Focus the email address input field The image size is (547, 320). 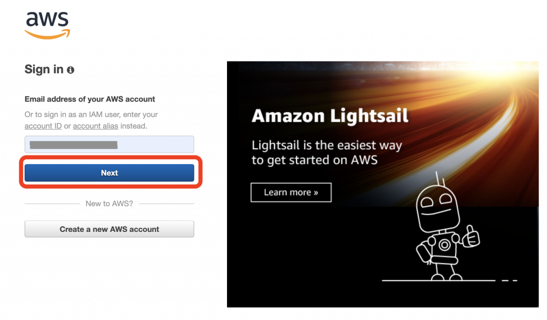tap(109, 144)
